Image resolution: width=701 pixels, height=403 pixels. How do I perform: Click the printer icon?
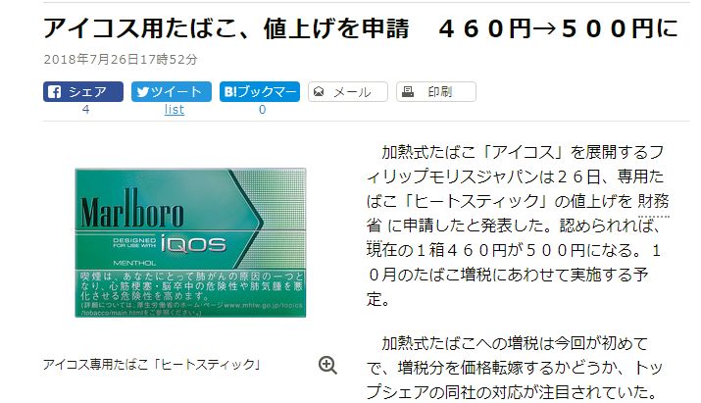point(407,92)
